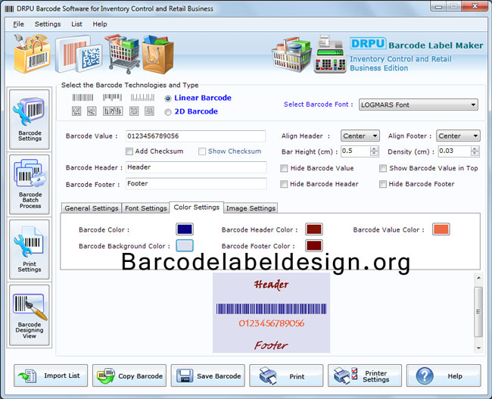Check Hide Barcode Value

coord(284,169)
